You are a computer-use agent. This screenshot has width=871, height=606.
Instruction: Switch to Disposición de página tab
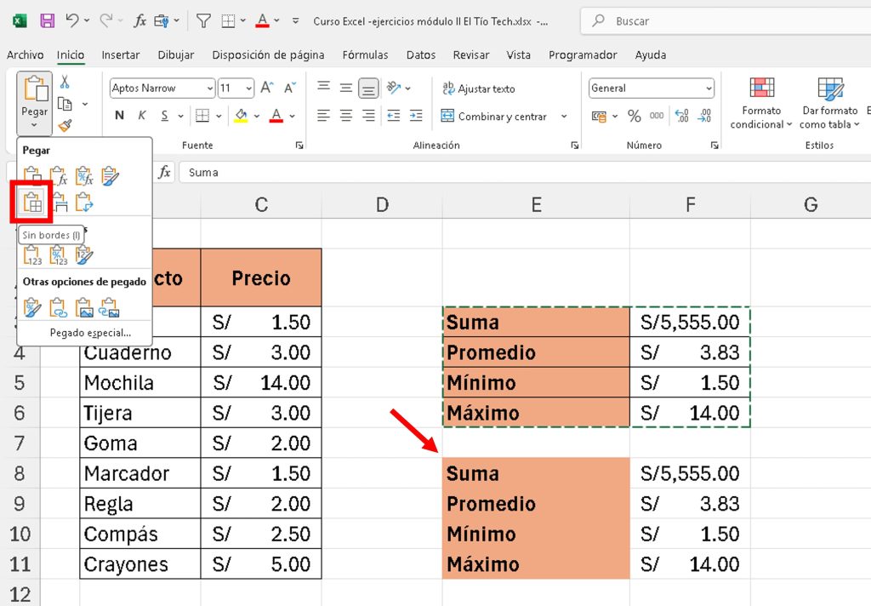268,54
